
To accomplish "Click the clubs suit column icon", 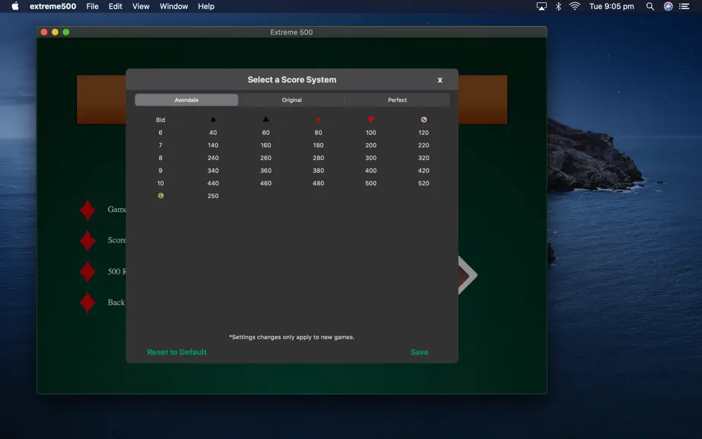I will tap(266, 120).
